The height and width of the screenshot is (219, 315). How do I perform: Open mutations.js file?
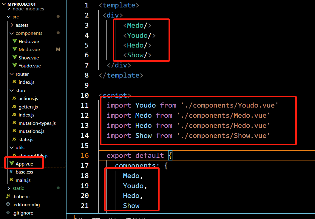click(31, 131)
